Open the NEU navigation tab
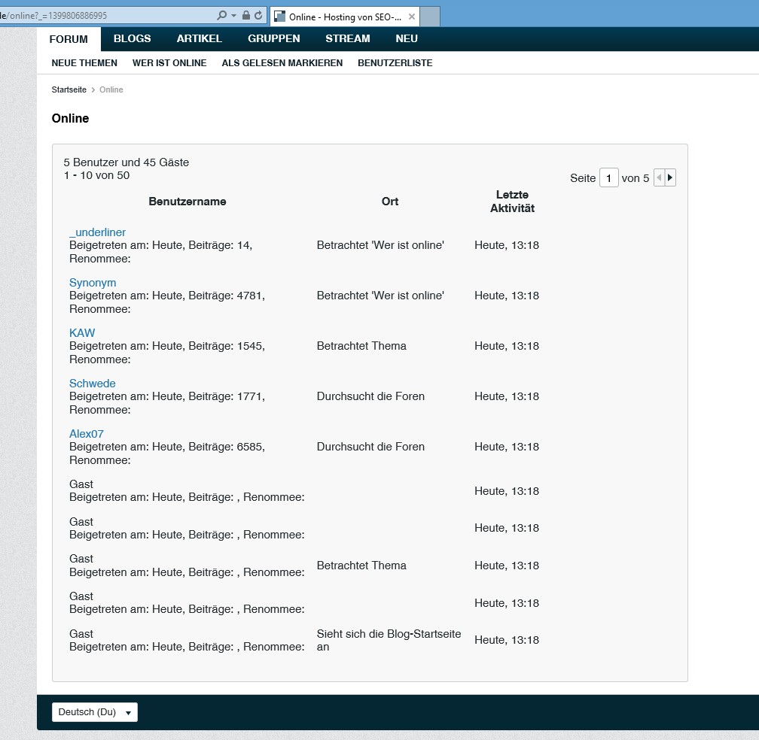759x740 pixels. 406,38
